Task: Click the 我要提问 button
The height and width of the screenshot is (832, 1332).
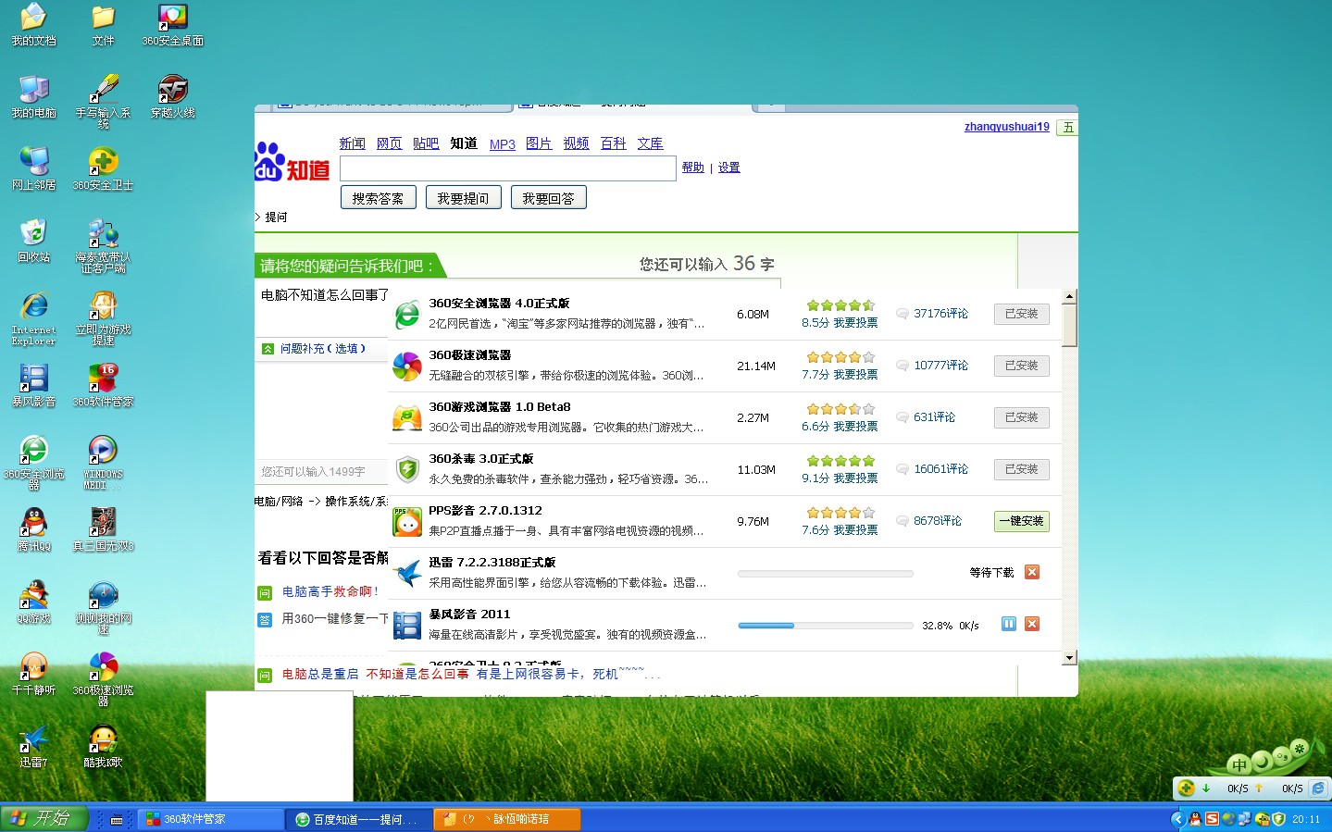Action: coord(463,198)
